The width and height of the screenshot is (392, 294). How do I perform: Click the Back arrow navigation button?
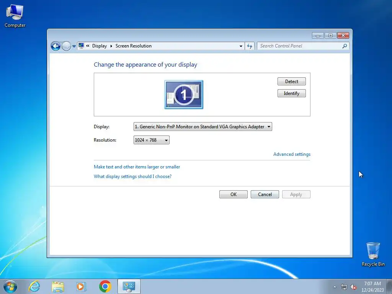tap(56, 46)
